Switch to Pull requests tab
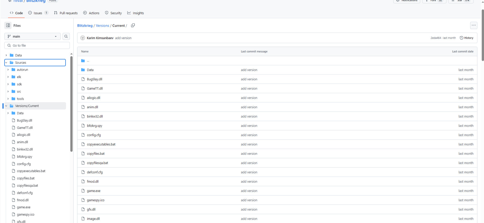484x223 pixels. click(x=66, y=13)
